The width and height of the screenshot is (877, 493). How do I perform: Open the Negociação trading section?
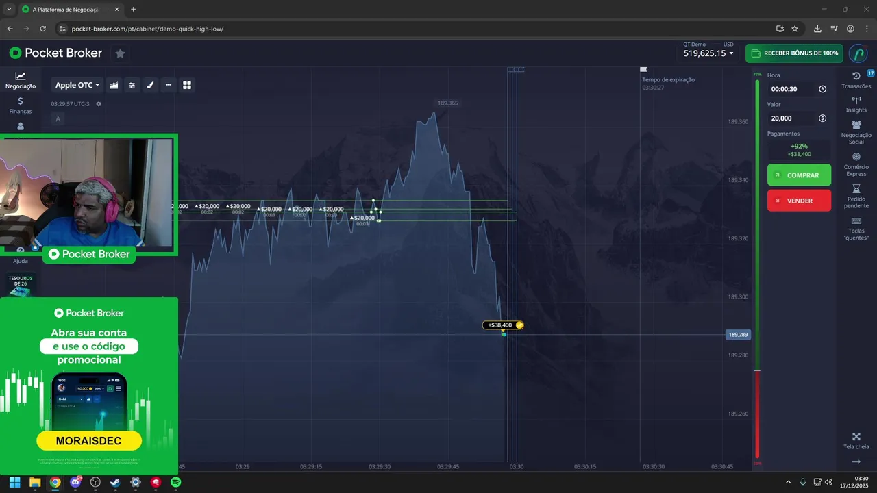click(x=21, y=80)
